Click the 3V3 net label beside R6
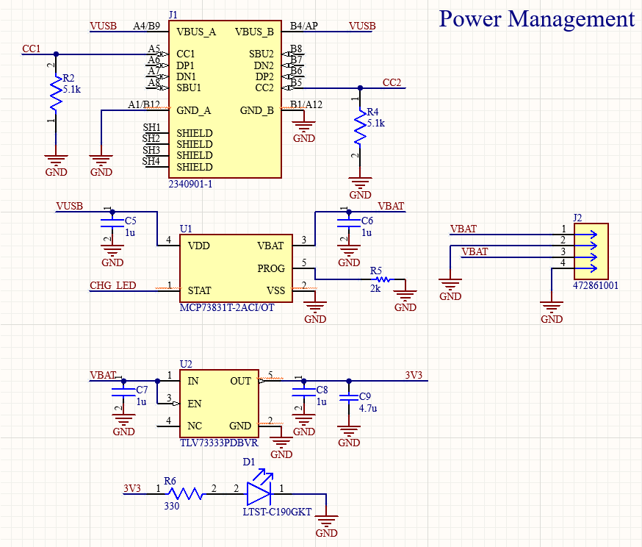Image resolution: width=642 pixels, height=547 pixels. (132, 488)
